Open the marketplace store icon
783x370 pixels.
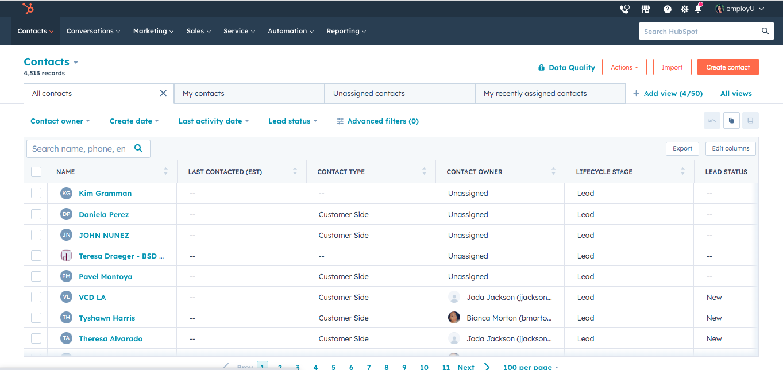click(646, 9)
